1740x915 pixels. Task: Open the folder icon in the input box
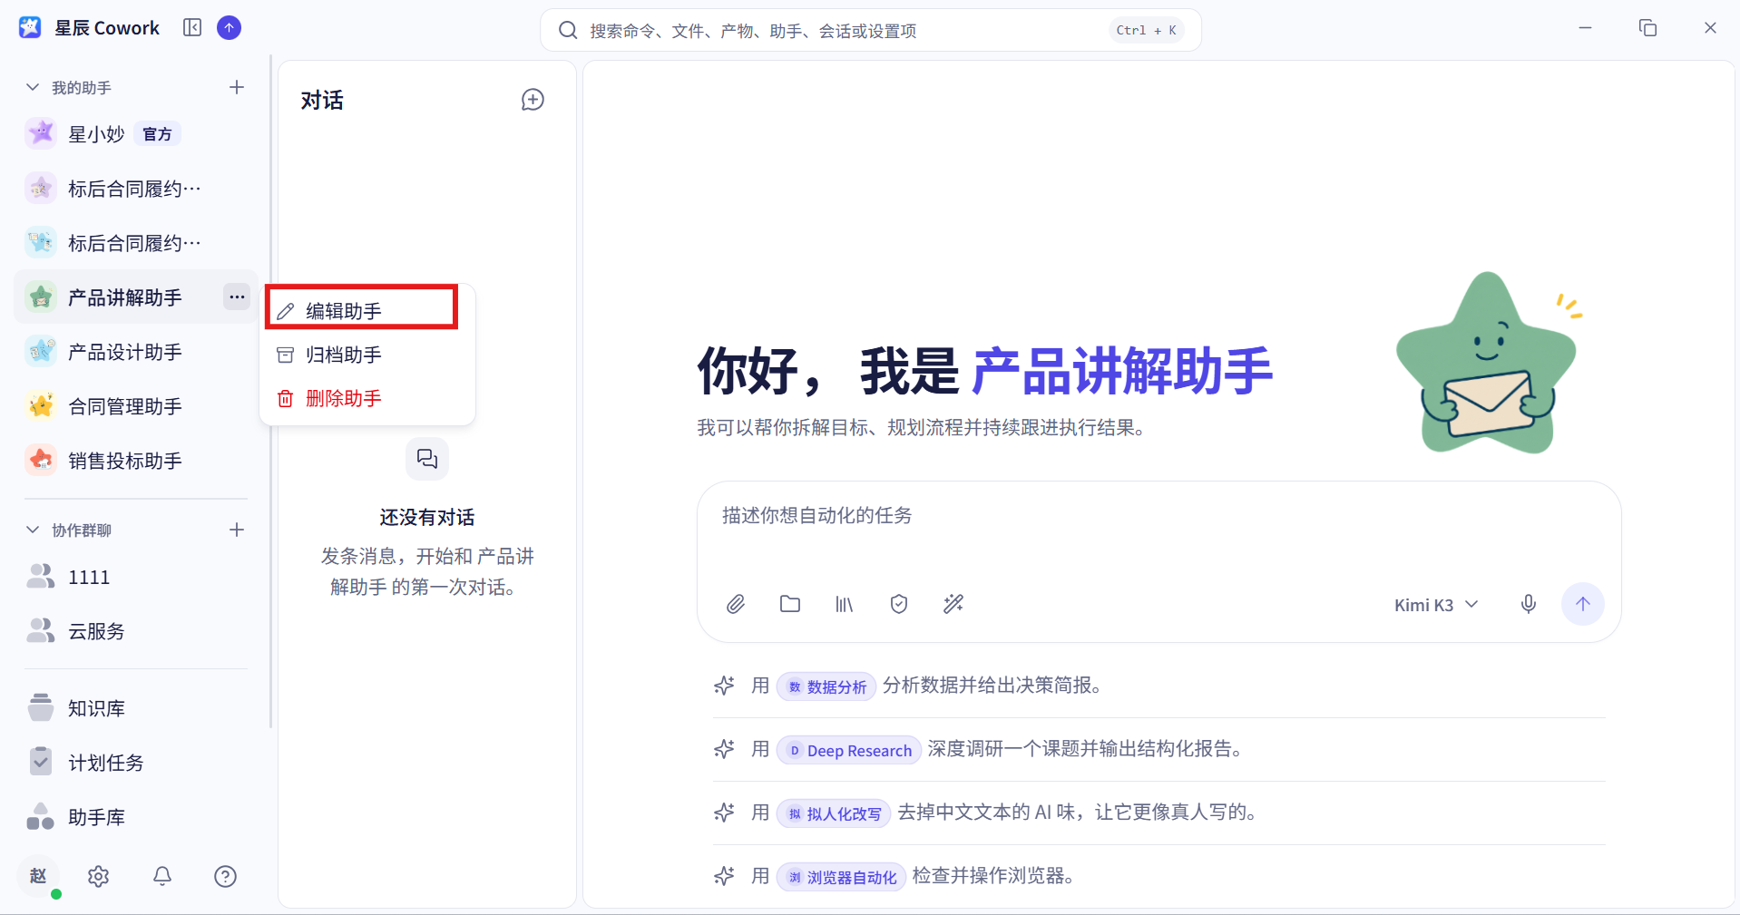click(x=790, y=604)
